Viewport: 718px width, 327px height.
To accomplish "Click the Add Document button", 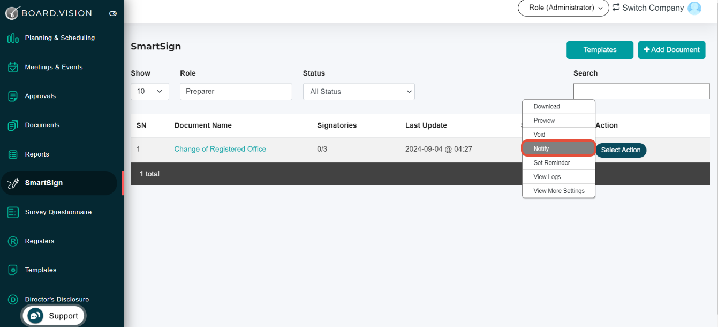I will tap(671, 50).
